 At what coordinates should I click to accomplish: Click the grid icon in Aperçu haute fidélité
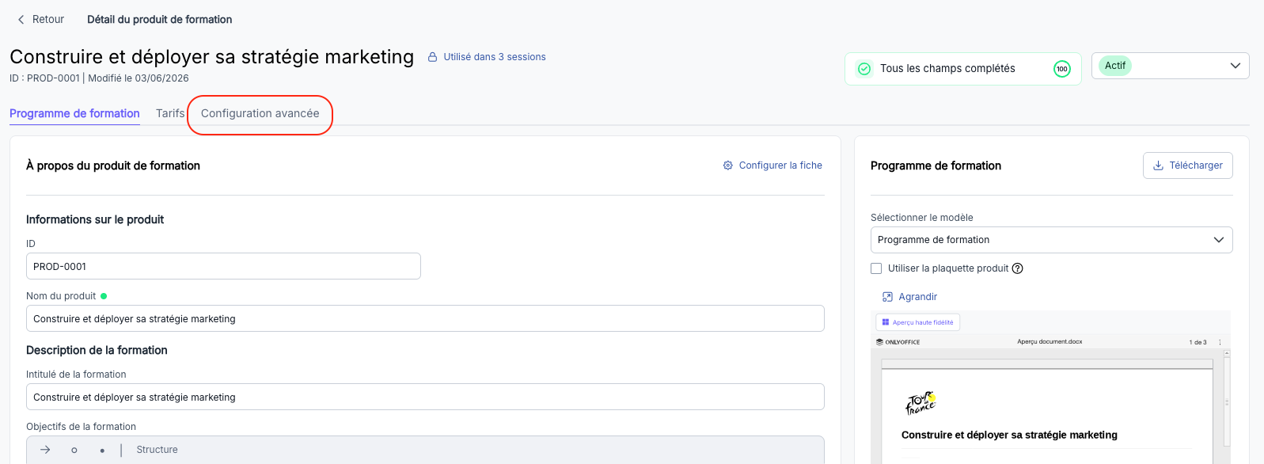point(886,322)
